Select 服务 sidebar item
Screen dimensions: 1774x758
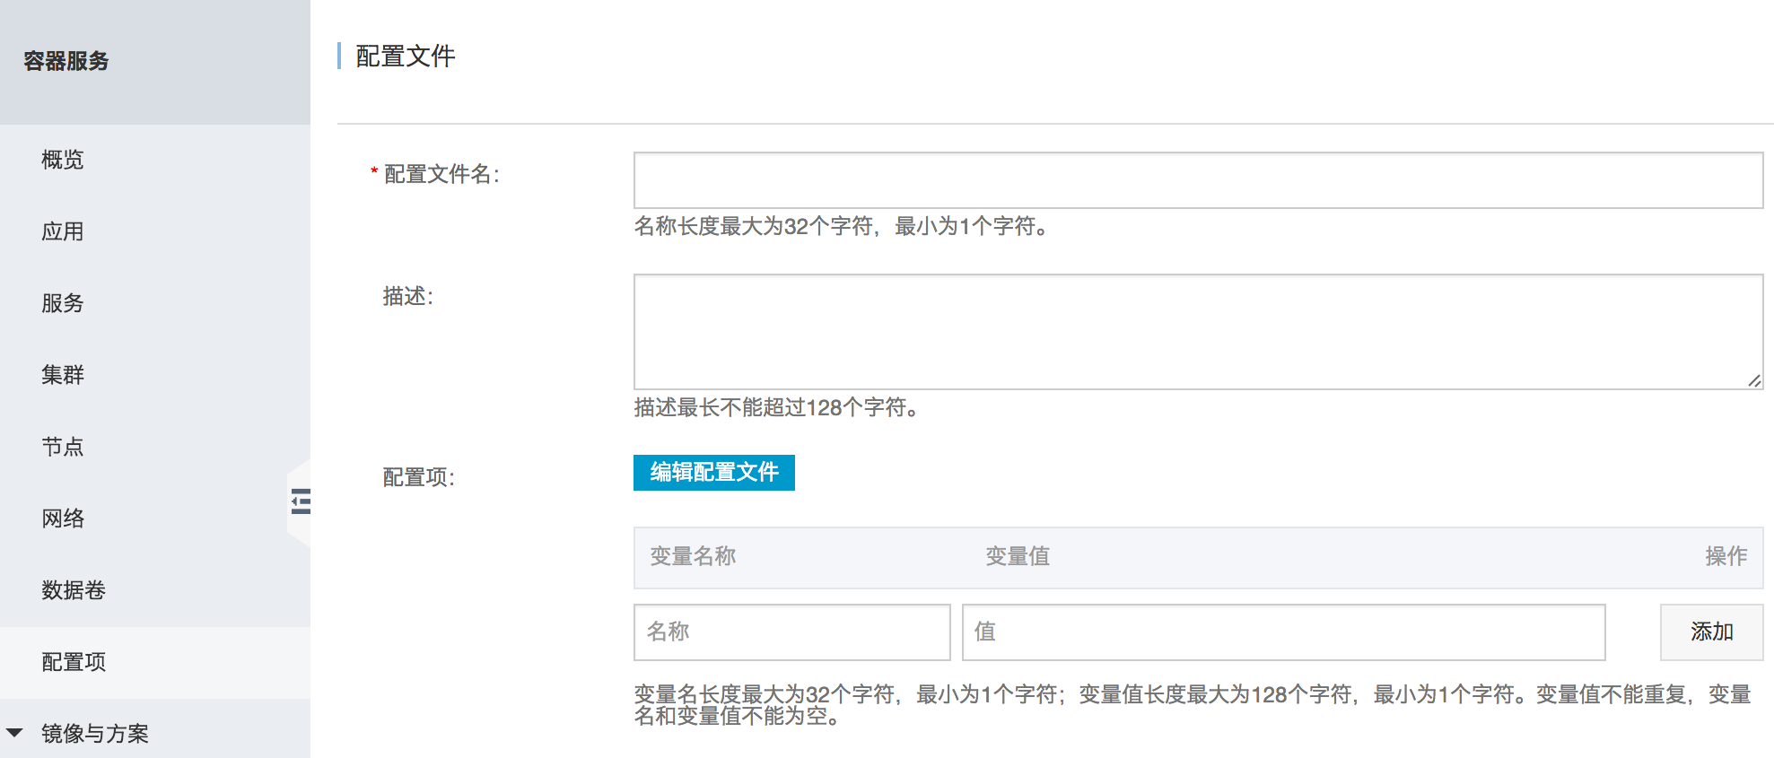tap(63, 303)
